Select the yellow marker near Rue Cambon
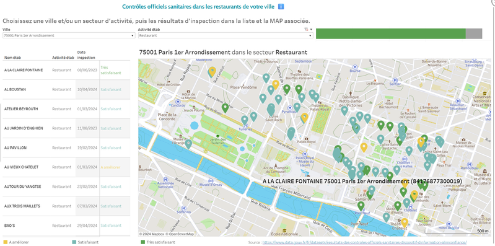Viewport: 495px width, 246px height. point(212,72)
